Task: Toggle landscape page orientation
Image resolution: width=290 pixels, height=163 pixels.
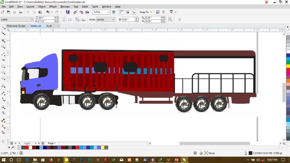Action: coord(70,19)
